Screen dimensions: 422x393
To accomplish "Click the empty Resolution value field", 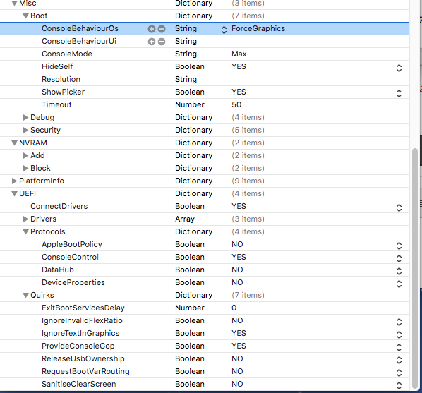I will point(319,80).
